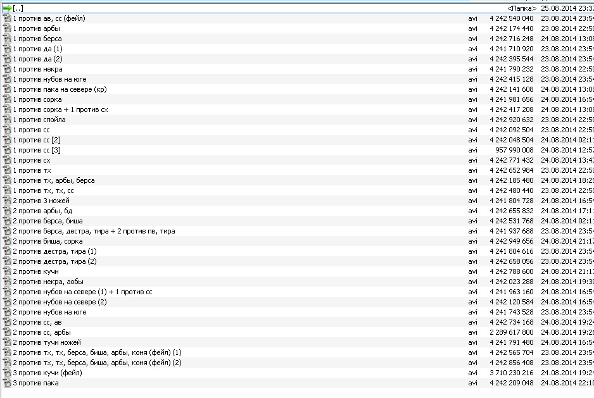This screenshot has width=594, height=398.
Task: Click video icon next to '2 против 3 ножей'
Action: pyautogui.click(x=7, y=201)
